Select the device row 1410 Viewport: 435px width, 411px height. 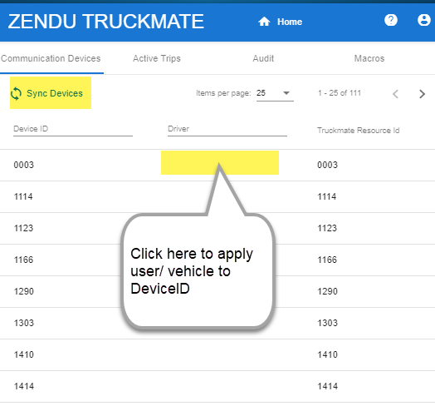click(217, 354)
